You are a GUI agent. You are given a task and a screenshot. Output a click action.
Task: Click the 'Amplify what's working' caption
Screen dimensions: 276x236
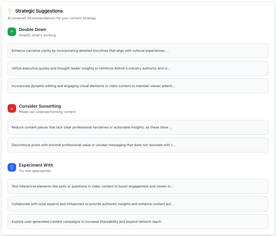(37, 35)
